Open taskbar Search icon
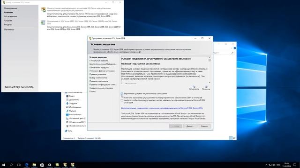 click(11, 165)
